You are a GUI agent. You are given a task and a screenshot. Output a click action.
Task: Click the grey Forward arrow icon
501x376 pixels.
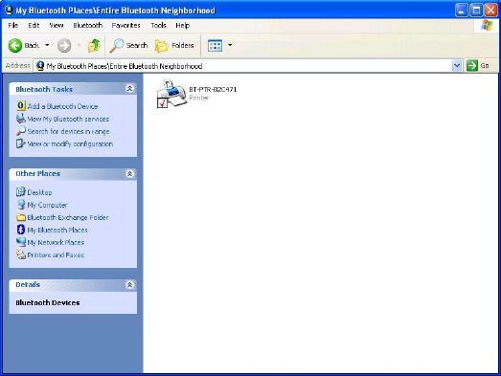(x=64, y=46)
